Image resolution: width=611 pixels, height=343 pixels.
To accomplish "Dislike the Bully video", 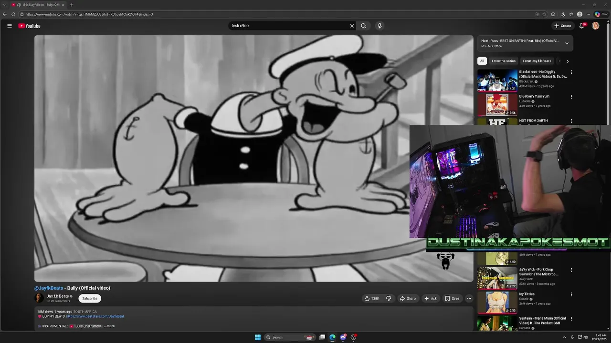I will click(x=389, y=299).
